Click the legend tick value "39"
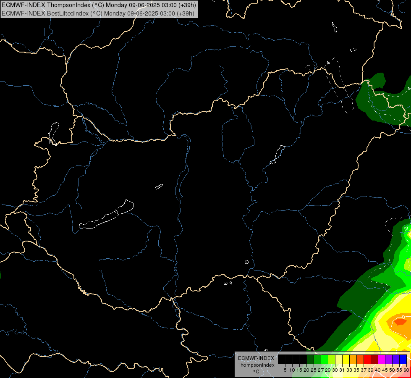 click(x=371, y=370)
